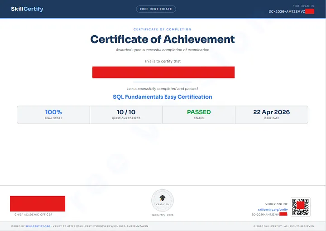Click the 22 Apr 2026 issue date
This screenshot has height=231, width=326.
(271, 112)
